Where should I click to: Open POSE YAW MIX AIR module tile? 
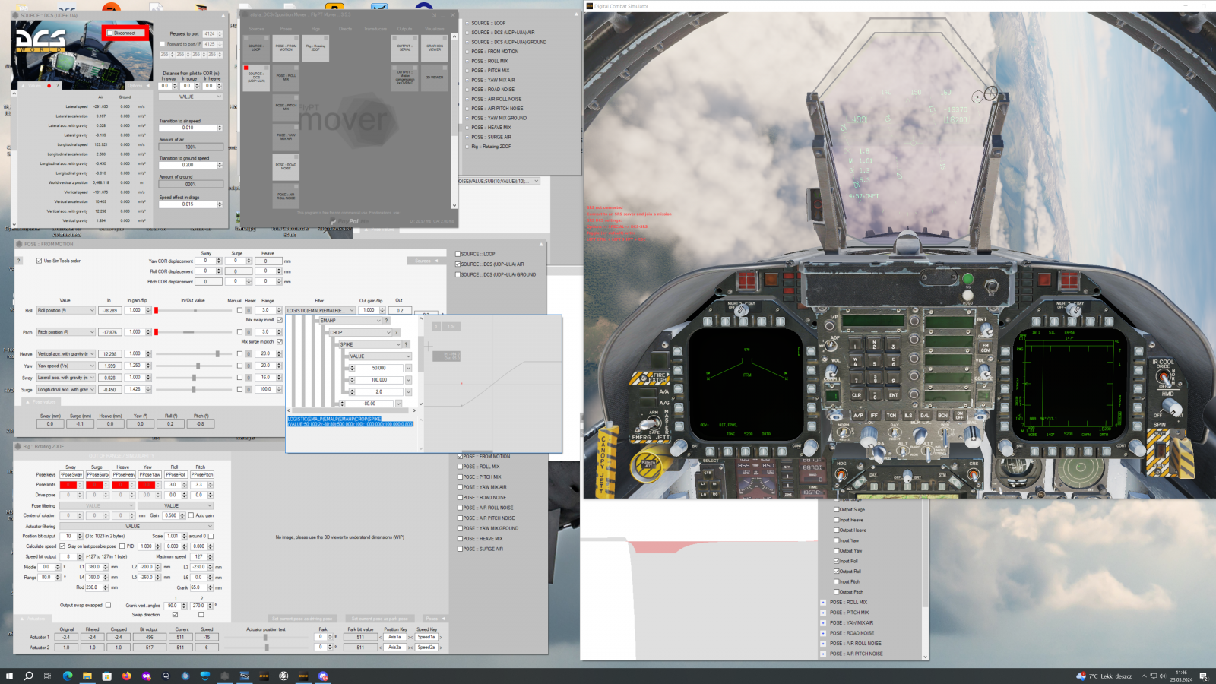click(286, 137)
